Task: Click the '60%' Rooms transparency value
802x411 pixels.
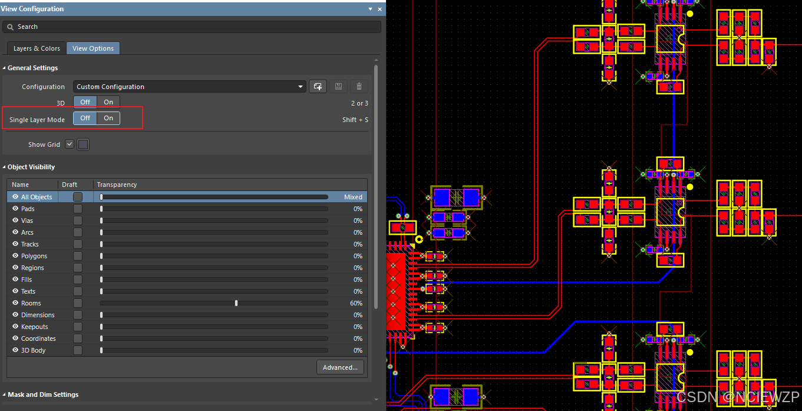Action: pos(356,303)
